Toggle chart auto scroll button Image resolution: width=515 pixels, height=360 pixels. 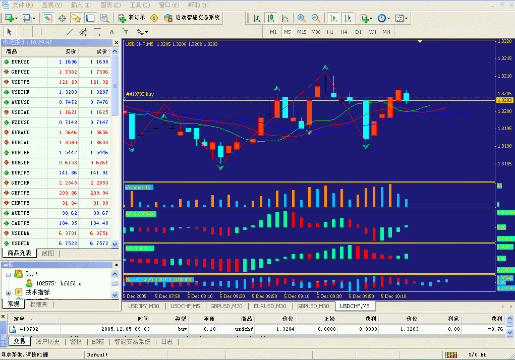coord(333,18)
